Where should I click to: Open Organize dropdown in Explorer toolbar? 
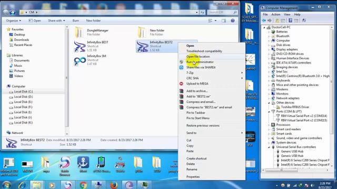click(x=14, y=20)
